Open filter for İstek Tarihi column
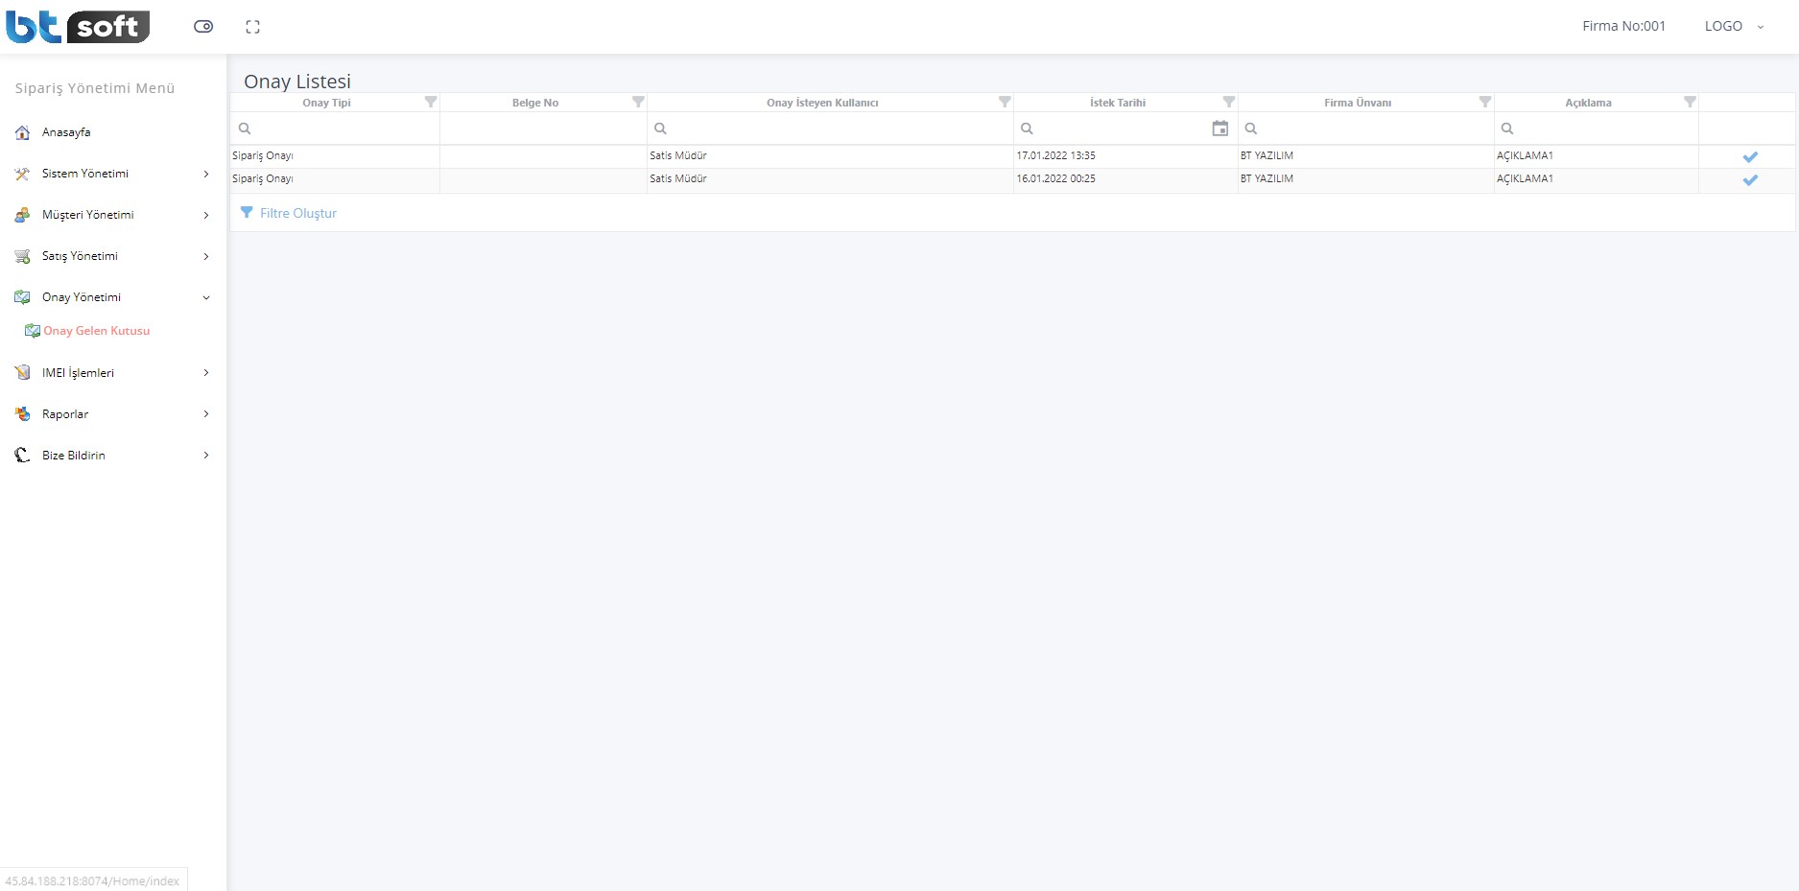1799x891 pixels. (x=1229, y=102)
